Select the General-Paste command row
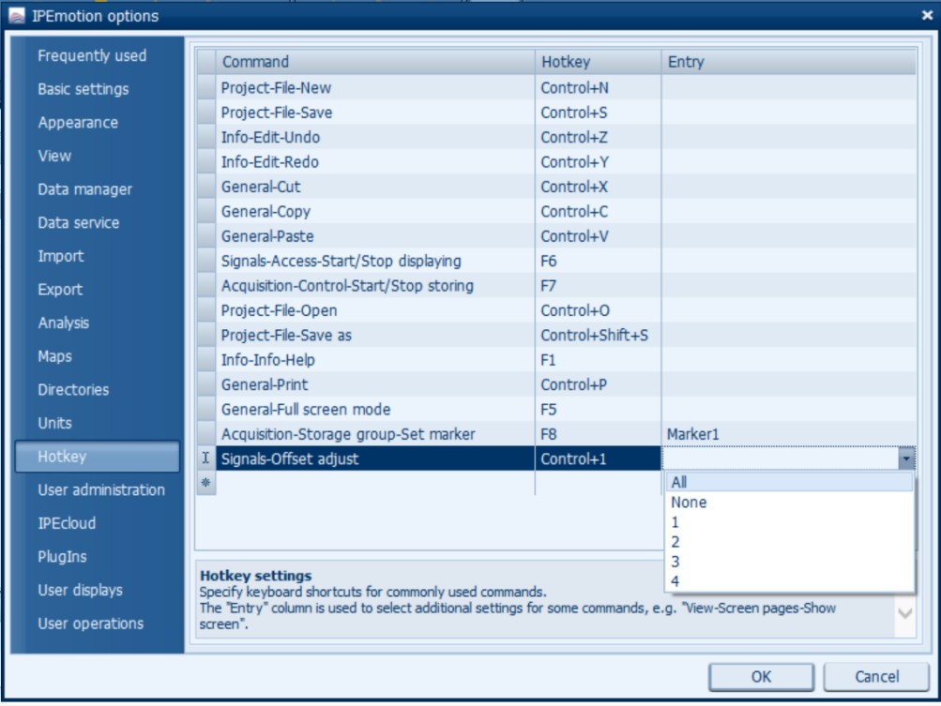 pyautogui.click(x=375, y=236)
